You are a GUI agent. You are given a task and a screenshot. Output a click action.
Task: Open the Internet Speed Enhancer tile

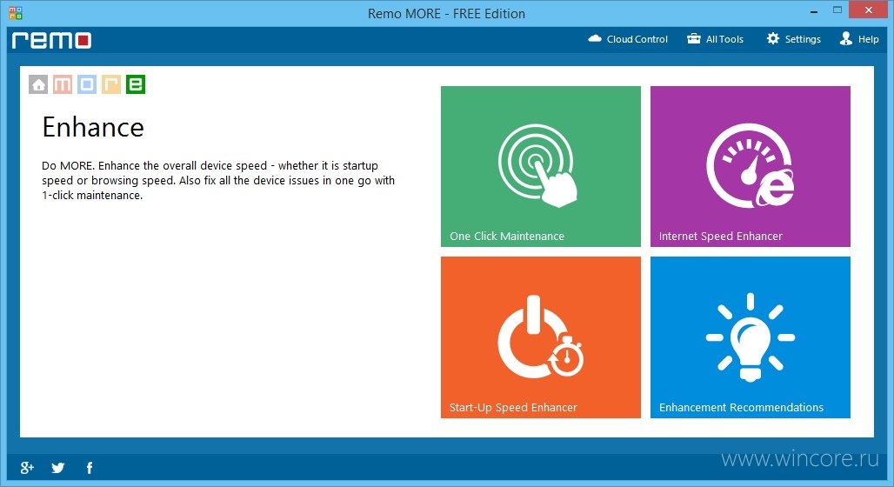pyautogui.click(x=751, y=166)
